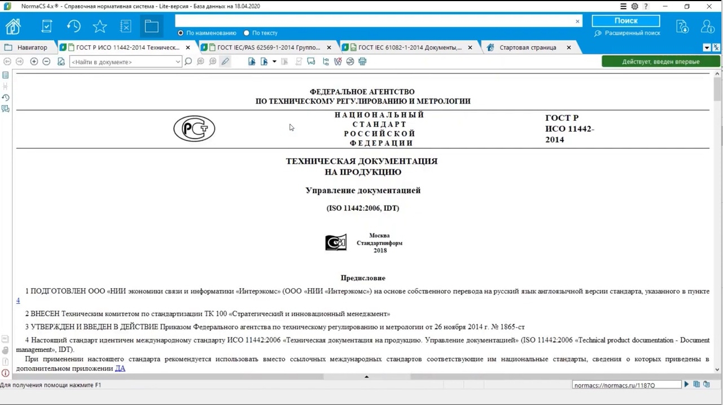723x405 pixels.
Task: Close all tabs with the X icon
Action: pos(716,47)
